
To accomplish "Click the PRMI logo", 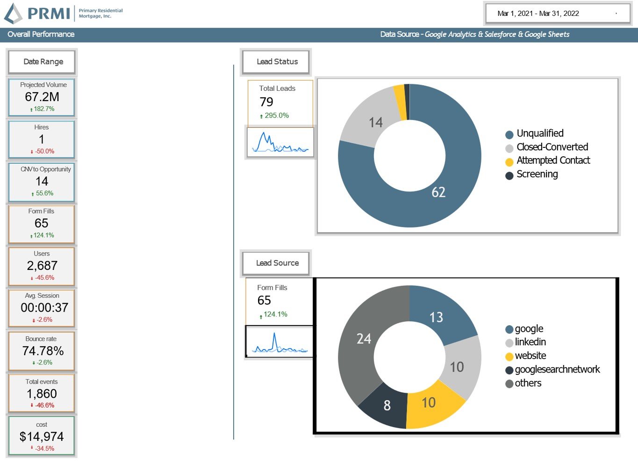I will click(63, 13).
